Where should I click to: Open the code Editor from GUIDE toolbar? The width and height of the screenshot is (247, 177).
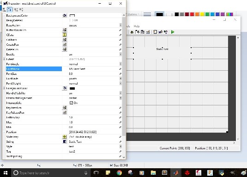click(x=155, y=32)
